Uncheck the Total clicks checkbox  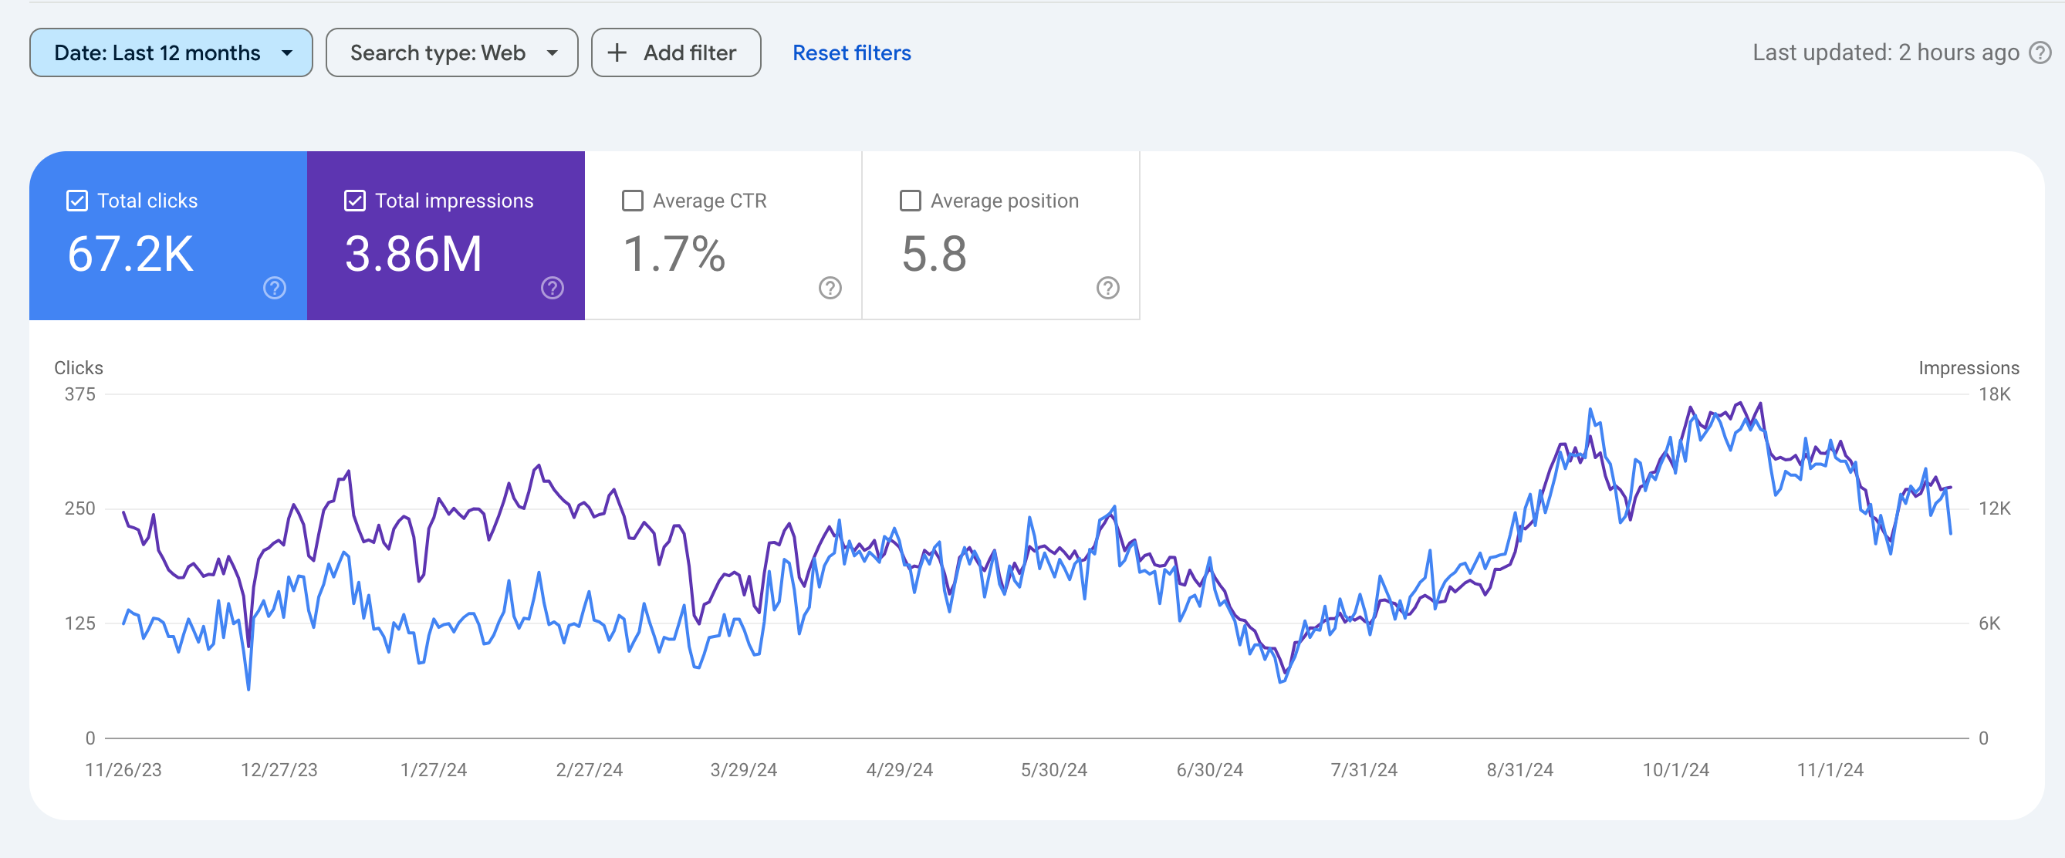coord(77,201)
